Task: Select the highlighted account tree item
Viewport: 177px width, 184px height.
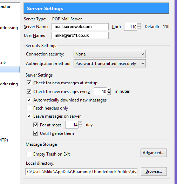Action: pos(9,70)
